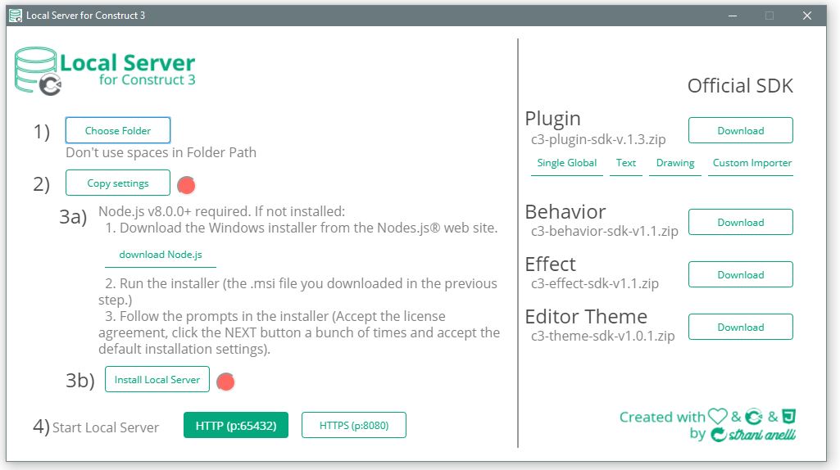Viewport: 840px width, 470px height.
Task: Click the Behavior heading
Action: (x=565, y=212)
